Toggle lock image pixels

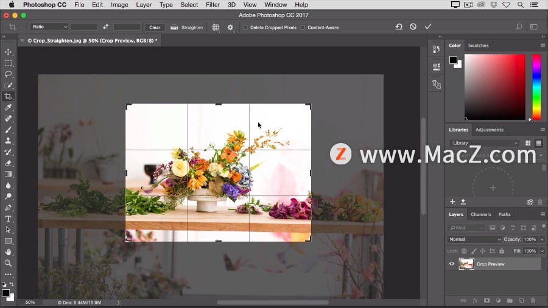(474, 251)
